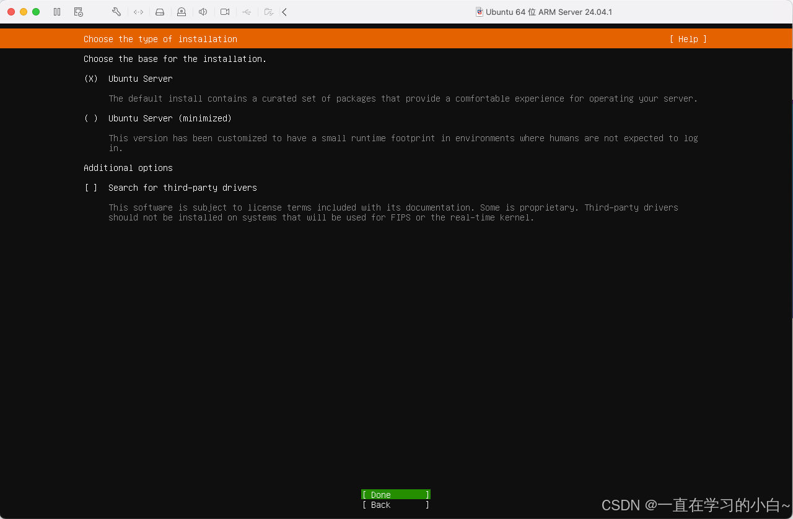793x519 pixels.
Task: Click the 'Search for third-party drivers' label
Action: click(183, 188)
